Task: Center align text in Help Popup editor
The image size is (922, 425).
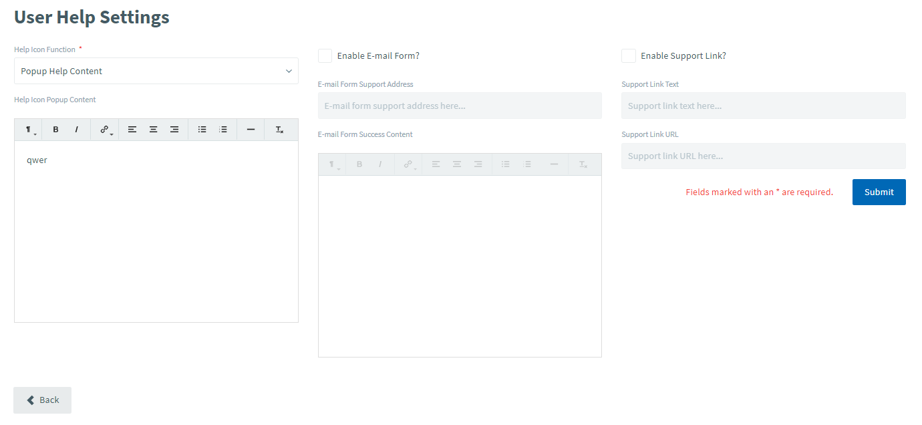Action: tap(153, 130)
